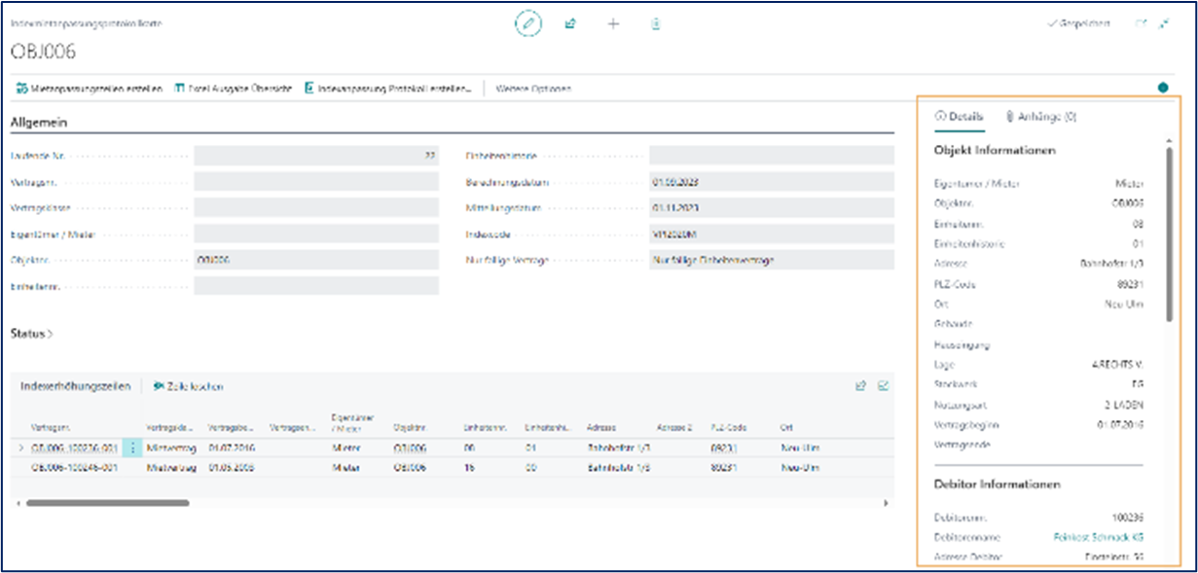Expand the Status section
The image size is (1198, 573).
click(x=31, y=334)
